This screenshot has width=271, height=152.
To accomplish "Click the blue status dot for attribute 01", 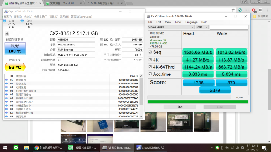I will [x=6, y=80].
